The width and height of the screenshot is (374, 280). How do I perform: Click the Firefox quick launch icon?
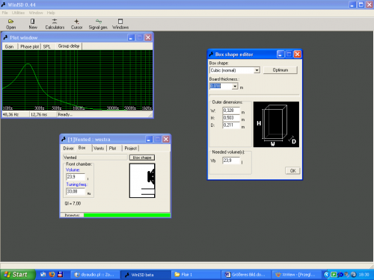[x=52, y=274]
